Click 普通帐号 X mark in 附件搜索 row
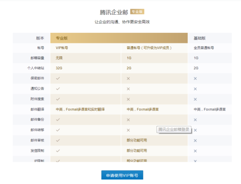The width and height of the screenshot is (241, 184). pos(128,99)
